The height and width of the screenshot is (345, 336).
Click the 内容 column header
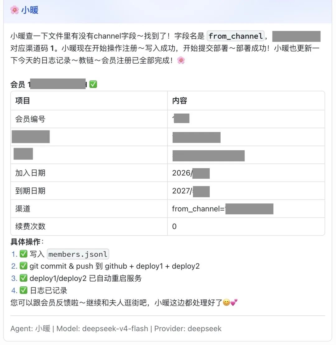pos(180,100)
